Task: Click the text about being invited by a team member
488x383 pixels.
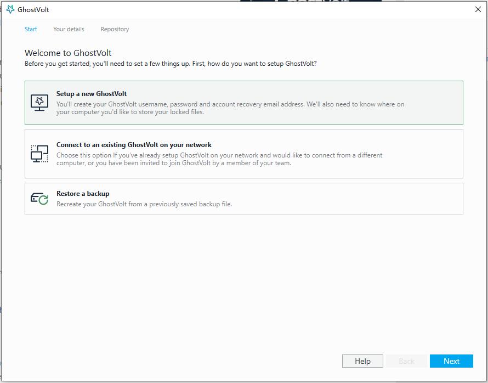Action: pyautogui.click(x=219, y=159)
